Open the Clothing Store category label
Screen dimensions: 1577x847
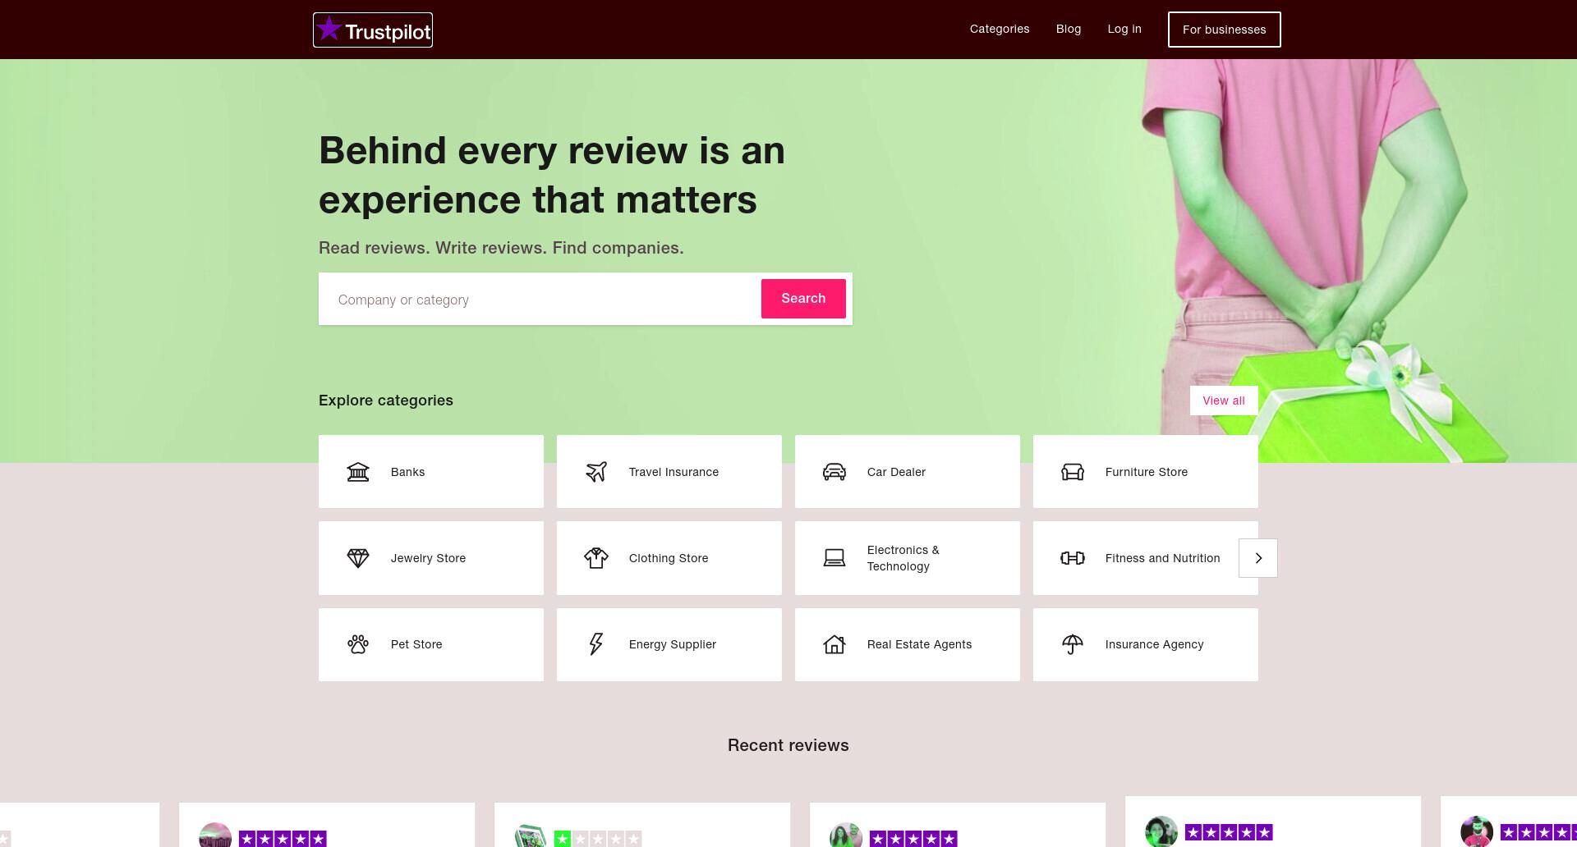click(x=669, y=558)
